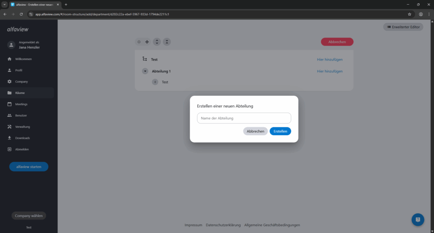Image resolution: width=434 pixels, height=233 pixels.
Task: Collapse the Abteilung 1 tree node
Action: [x=145, y=71]
